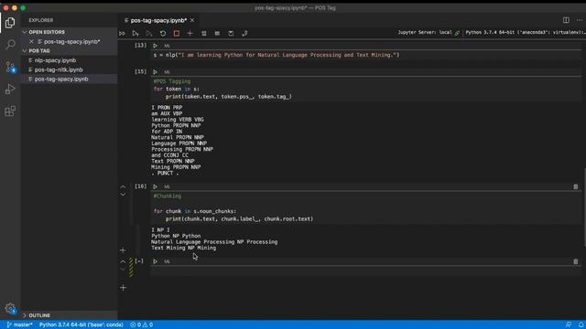The width and height of the screenshot is (586, 329).
Task: Select Python 3.7.4 interpreter in status bar
Action: pyautogui.click(x=81, y=324)
